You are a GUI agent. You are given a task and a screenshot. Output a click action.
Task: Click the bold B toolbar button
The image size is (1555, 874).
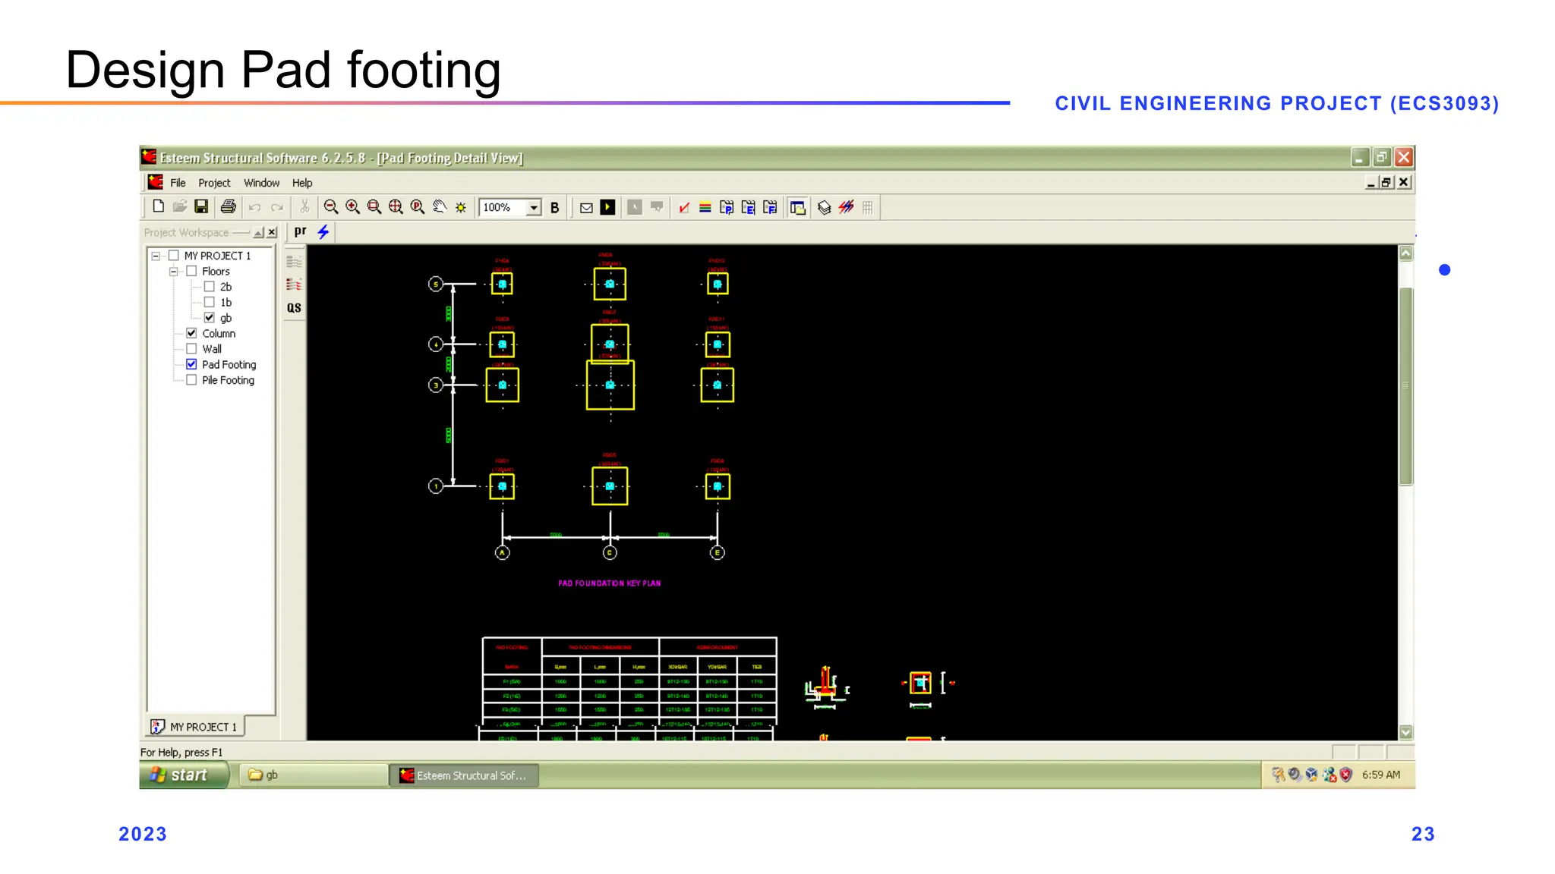click(x=555, y=207)
